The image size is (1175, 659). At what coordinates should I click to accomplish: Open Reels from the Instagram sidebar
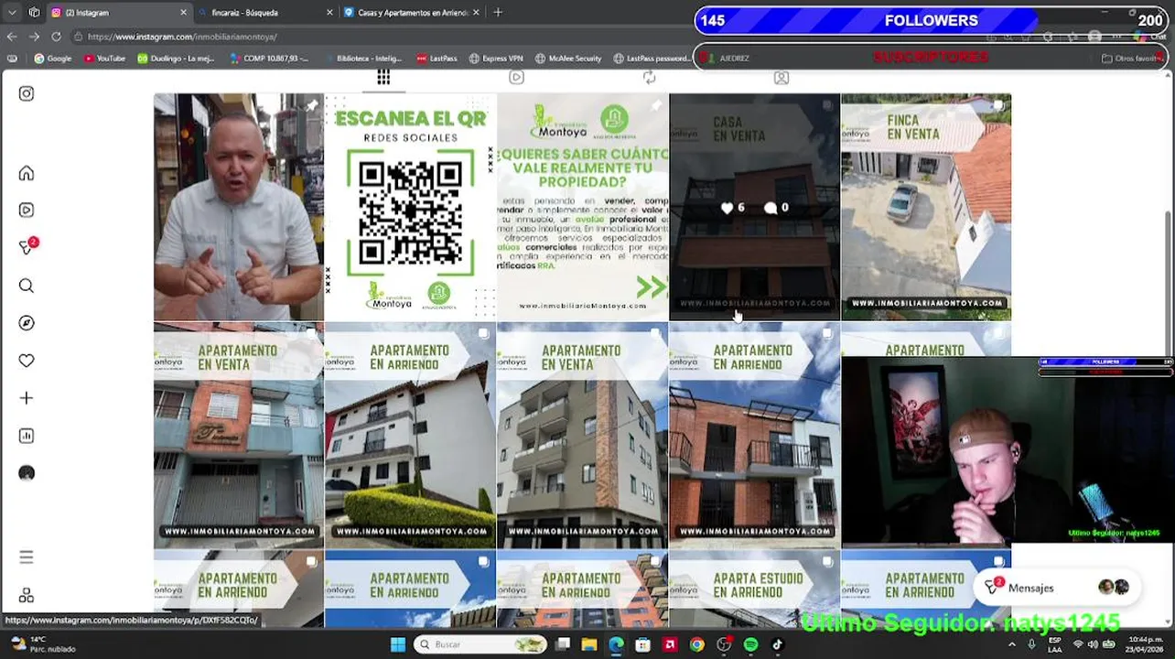[x=27, y=210]
